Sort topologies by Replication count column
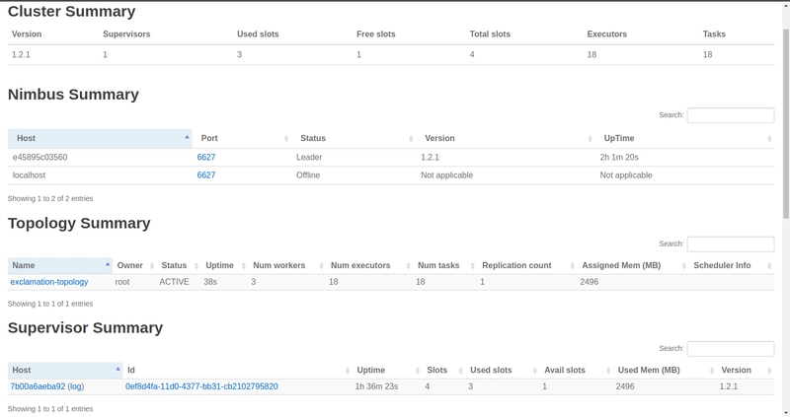The width and height of the screenshot is (790, 417). (x=523, y=266)
